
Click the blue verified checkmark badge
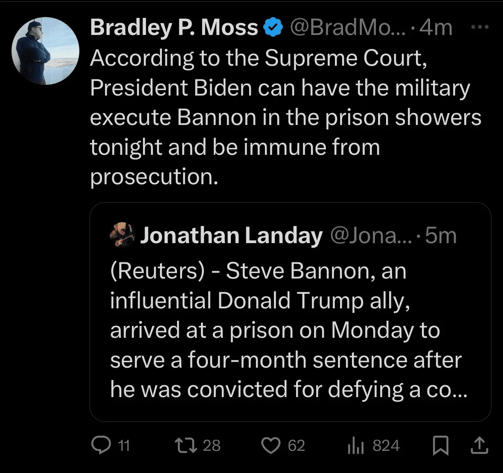pyautogui.click(x=273, y=28)
